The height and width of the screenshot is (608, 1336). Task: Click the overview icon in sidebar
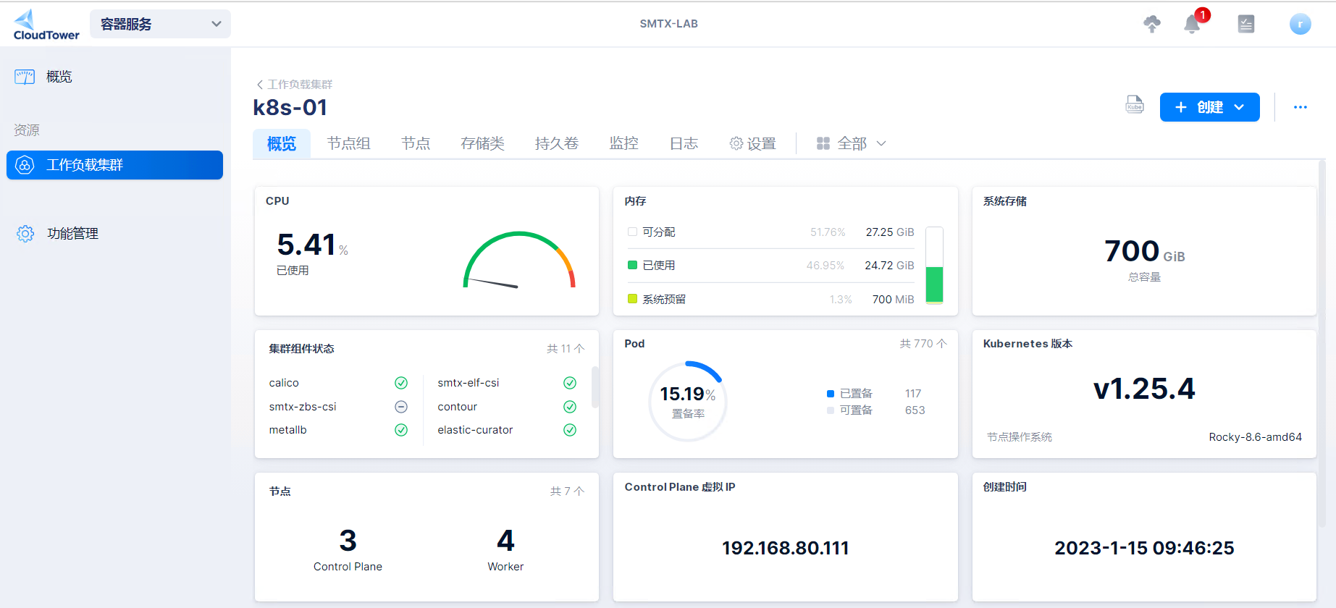pyautogui.click(x=25, y=77)
